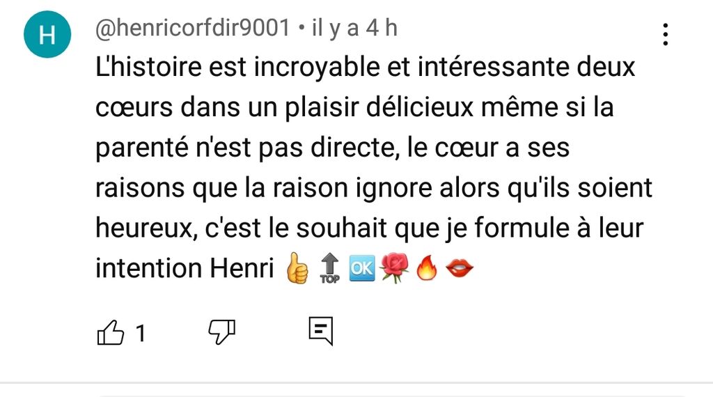The width and height of the screenshot is (713, 397).
Task: Click the 'il y a 4 h' timestamp
Action: [x=354, y=28]
